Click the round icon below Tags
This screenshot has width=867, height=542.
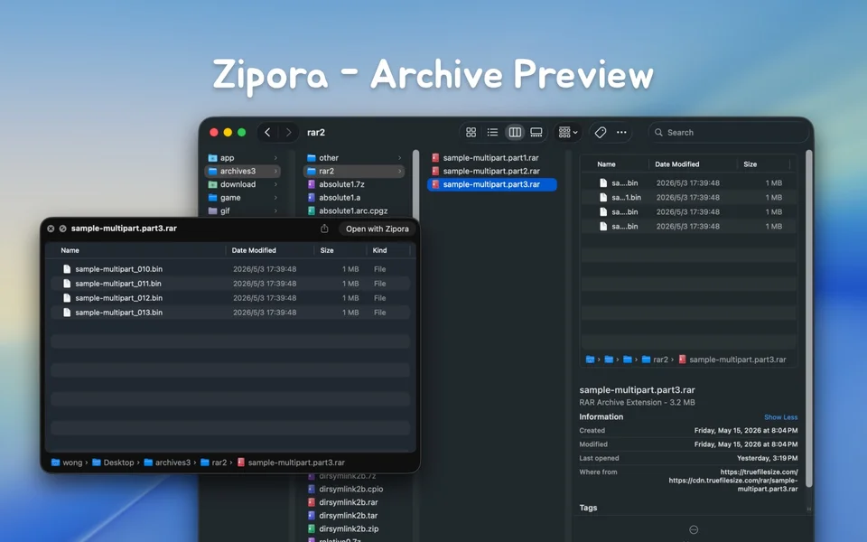[x=694, y=530]
